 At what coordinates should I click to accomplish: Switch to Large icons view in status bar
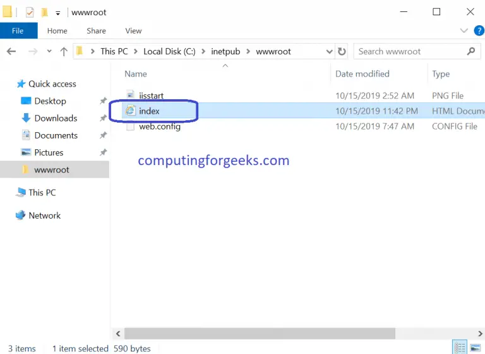pos(475,348)
